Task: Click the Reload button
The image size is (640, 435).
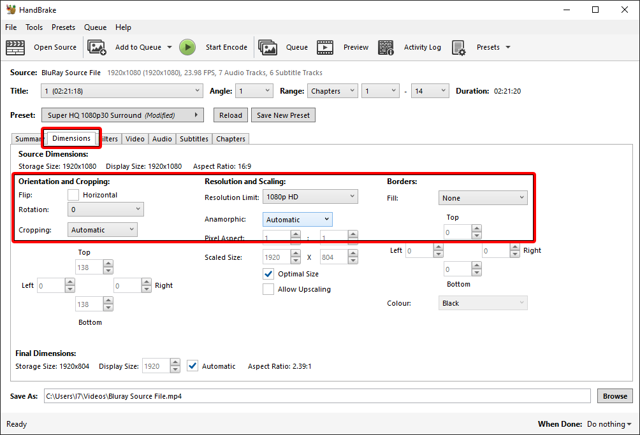Action: pyautogui.click(x=231, y=115)
